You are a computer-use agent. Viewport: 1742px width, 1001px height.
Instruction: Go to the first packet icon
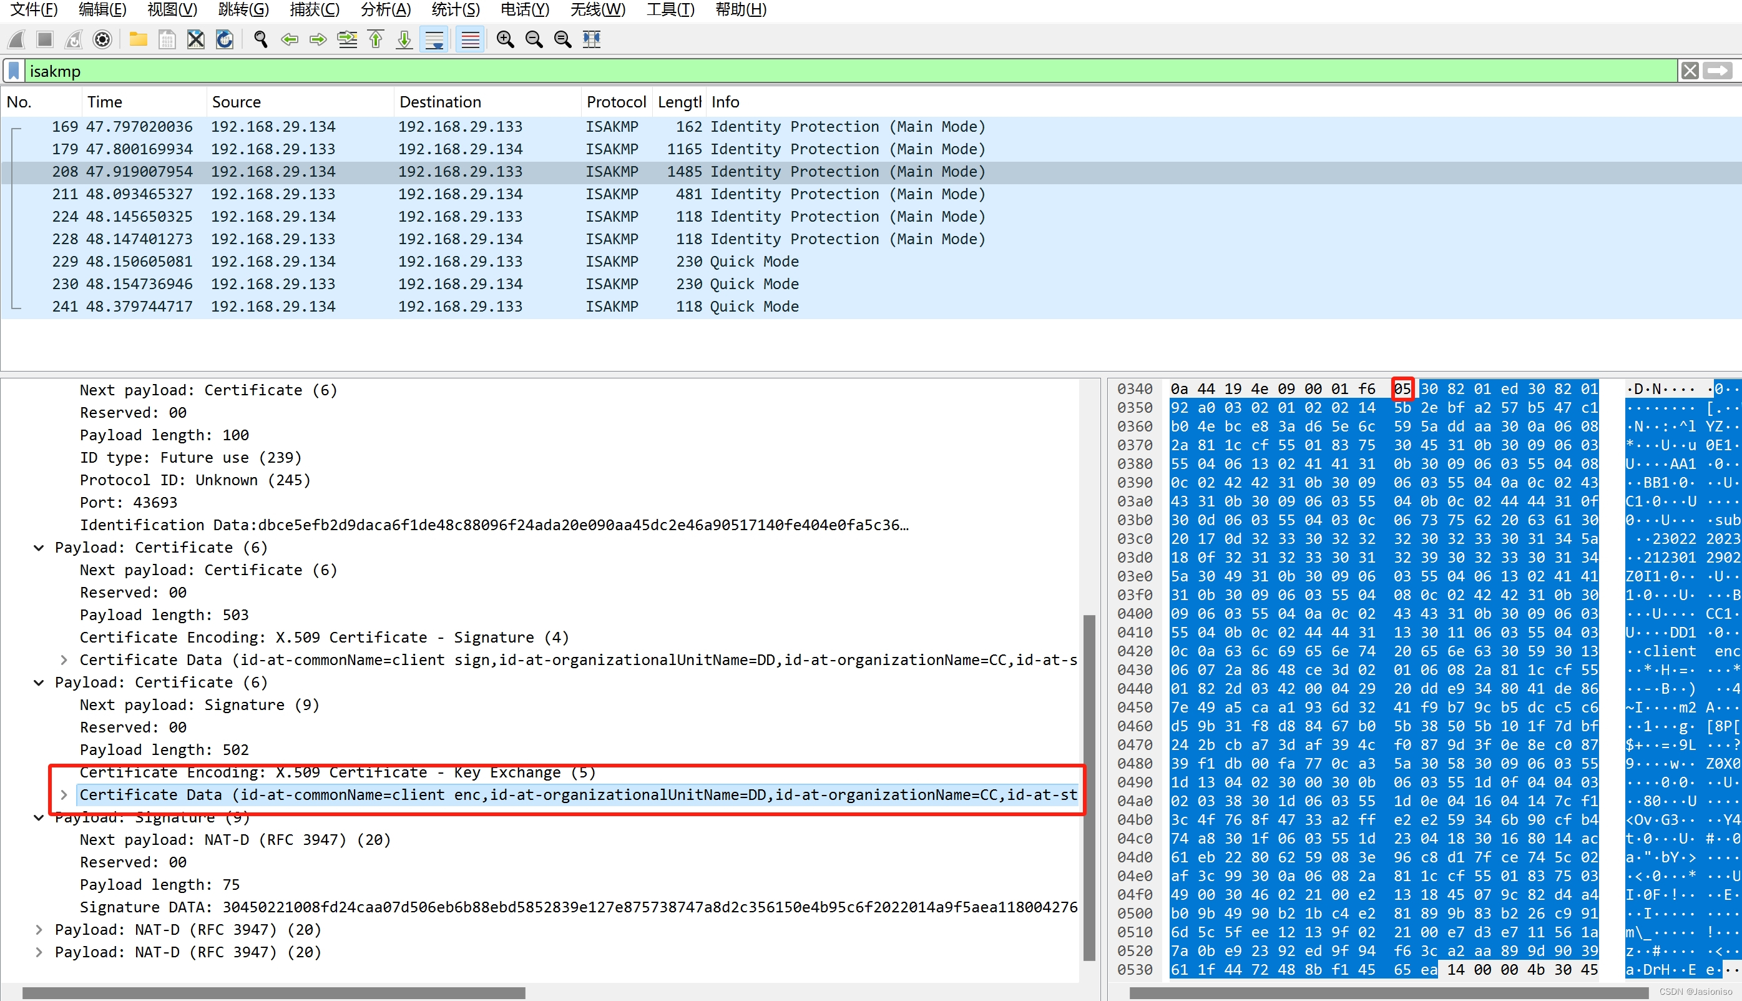point(376,39)
